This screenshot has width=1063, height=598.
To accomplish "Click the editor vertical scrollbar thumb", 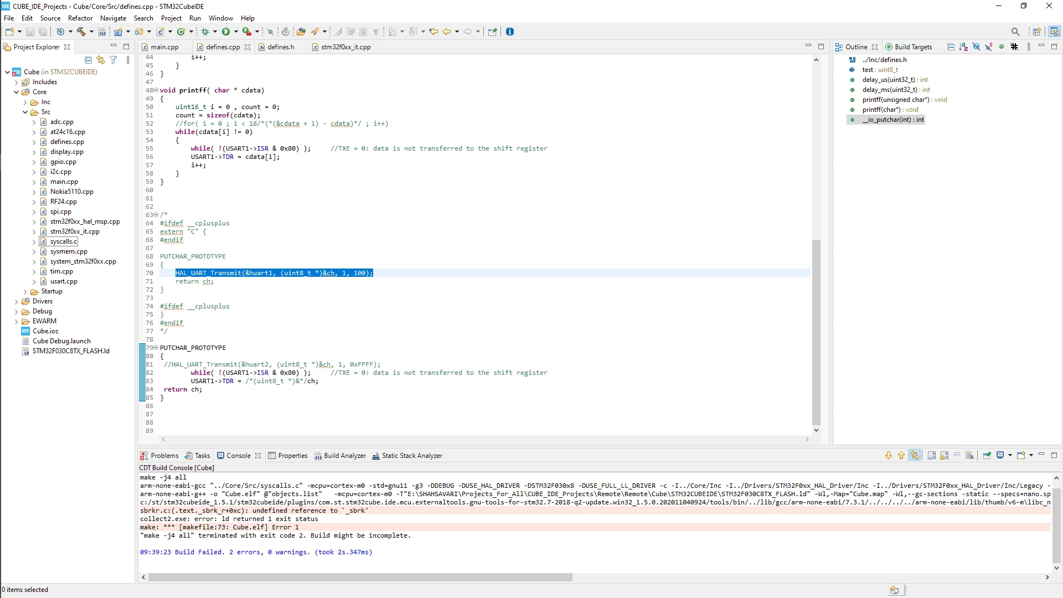I will point(816,332).
